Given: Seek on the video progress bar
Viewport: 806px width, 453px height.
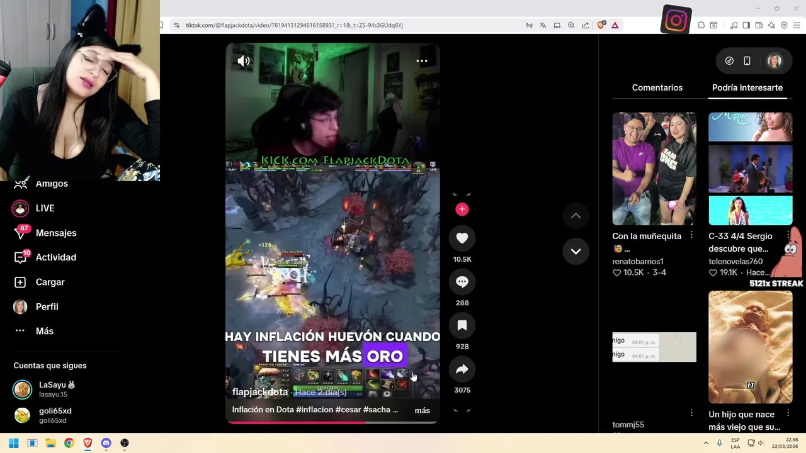Looking at the screenshot, I should pos(332,422).
